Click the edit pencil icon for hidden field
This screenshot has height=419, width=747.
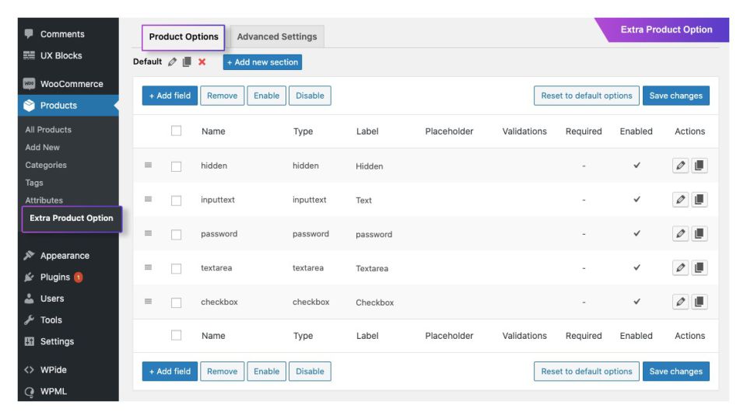pyautogui.click(x=681, y=166)
